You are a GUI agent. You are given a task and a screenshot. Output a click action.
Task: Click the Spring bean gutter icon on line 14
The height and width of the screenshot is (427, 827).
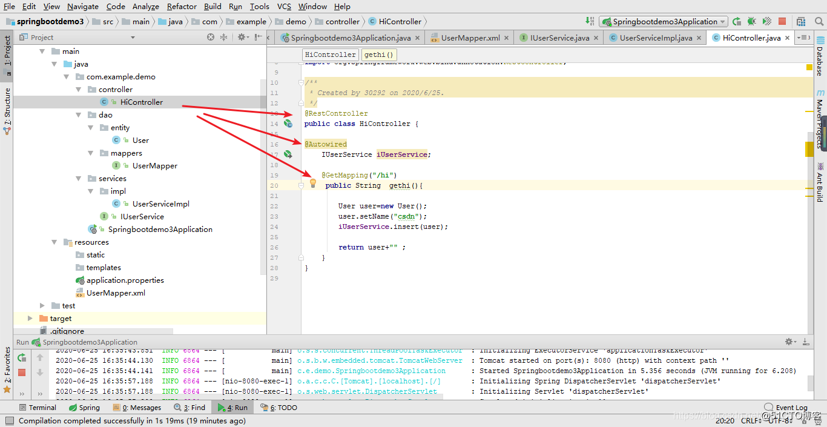coord(288,124)
